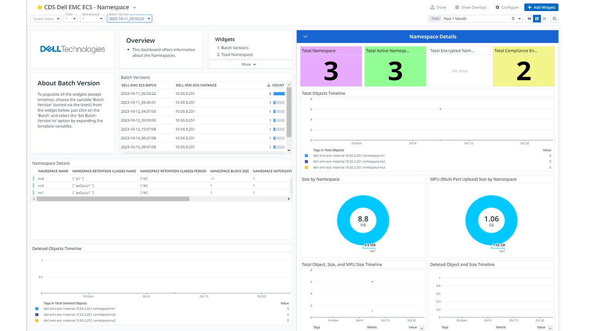Select batch 2023-10-14_00:27:08 row
Screen dimensions: 589x331
click(x=203, y=138)
